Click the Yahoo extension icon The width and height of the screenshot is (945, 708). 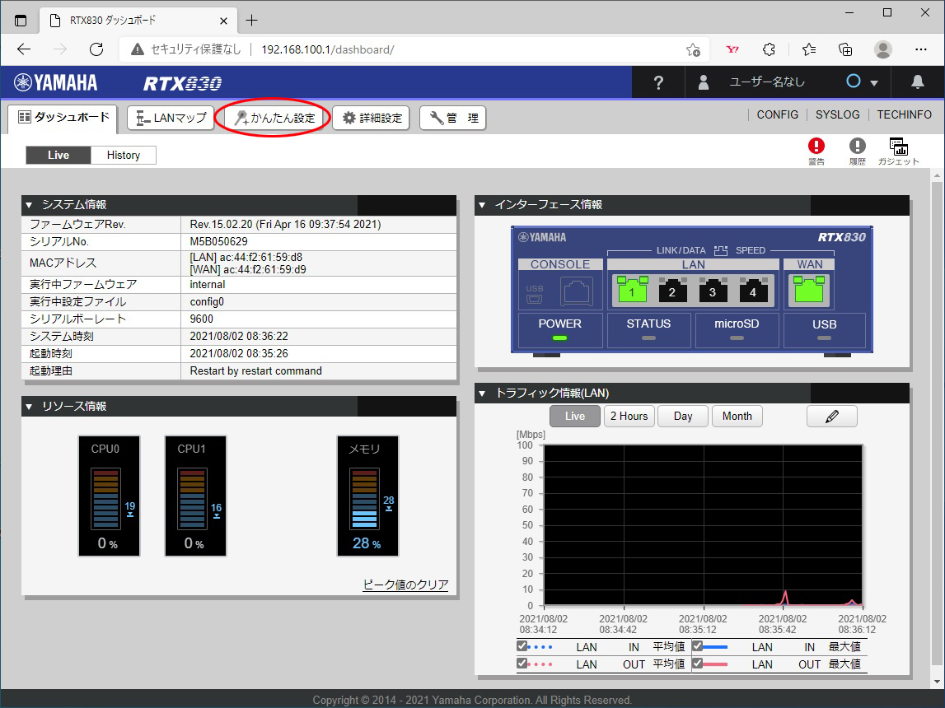[x=732, y=49]
